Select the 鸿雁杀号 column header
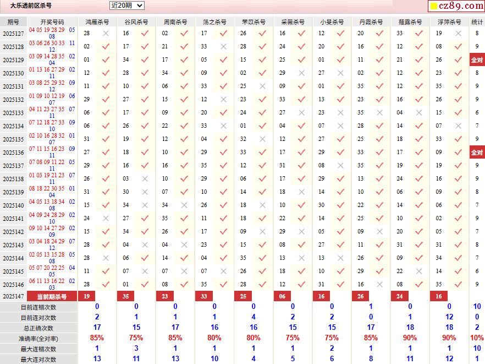Viewport: 485px width, 364px height. coord(97,22)
